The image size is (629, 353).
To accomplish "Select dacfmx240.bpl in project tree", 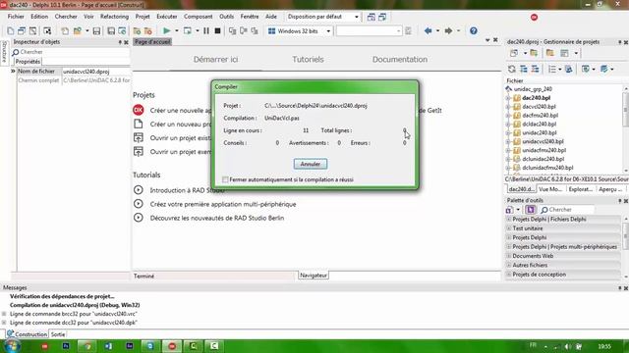I will tap(540, 116).
